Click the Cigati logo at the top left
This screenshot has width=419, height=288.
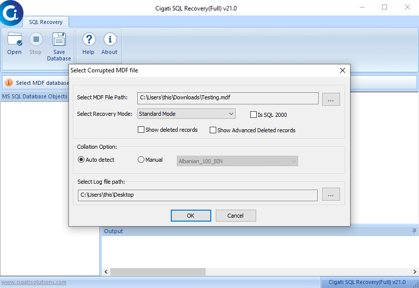tap(11, 12)
